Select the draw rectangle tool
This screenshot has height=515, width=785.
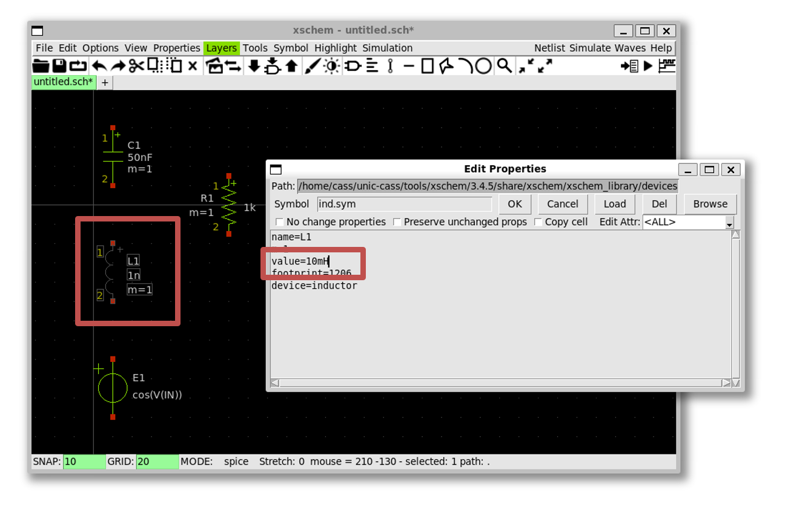pos(428,66)
